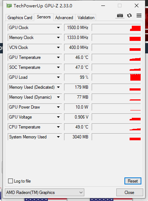This screenshot has height=201, width=148.
Task: Click the 1500.0 MHz GPU Clock value field
Action: coord(77,28)
